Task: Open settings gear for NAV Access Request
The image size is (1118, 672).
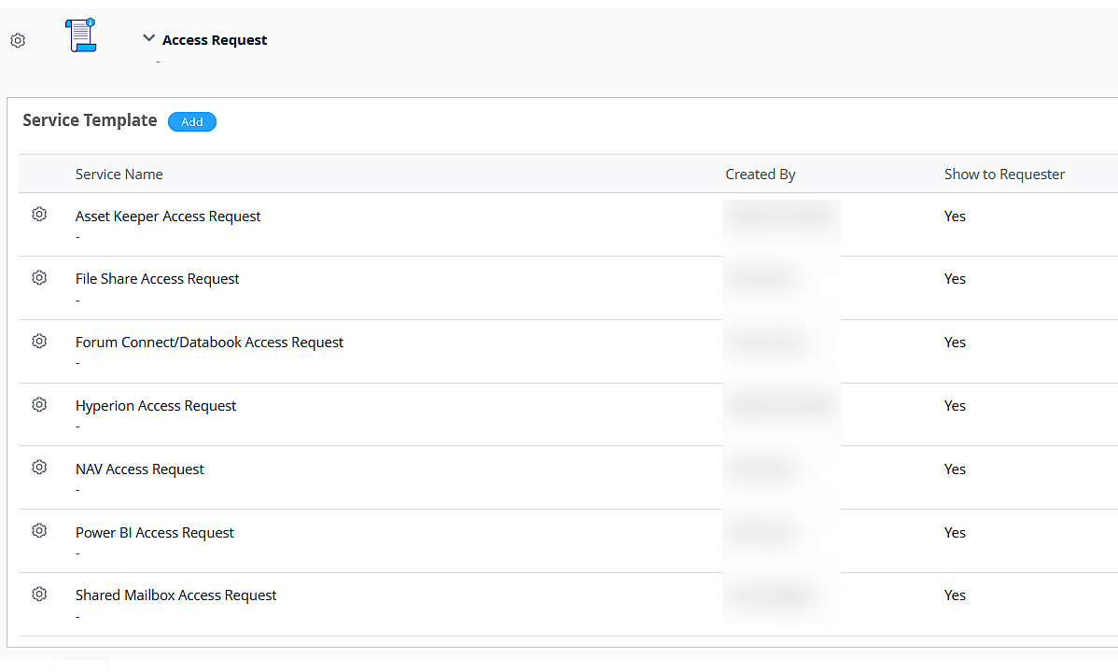Action: click(x=39, y=467)
